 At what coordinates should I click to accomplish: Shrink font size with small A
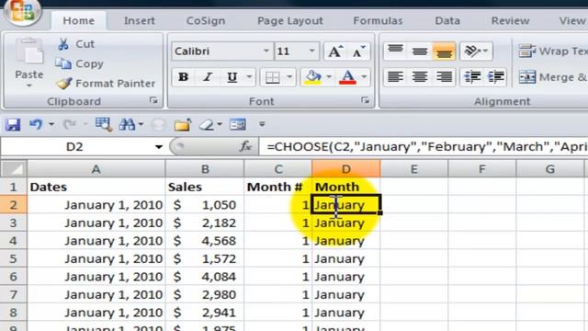(359, 51)
